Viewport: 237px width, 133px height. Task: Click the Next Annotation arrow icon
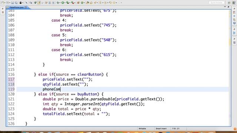100,3
